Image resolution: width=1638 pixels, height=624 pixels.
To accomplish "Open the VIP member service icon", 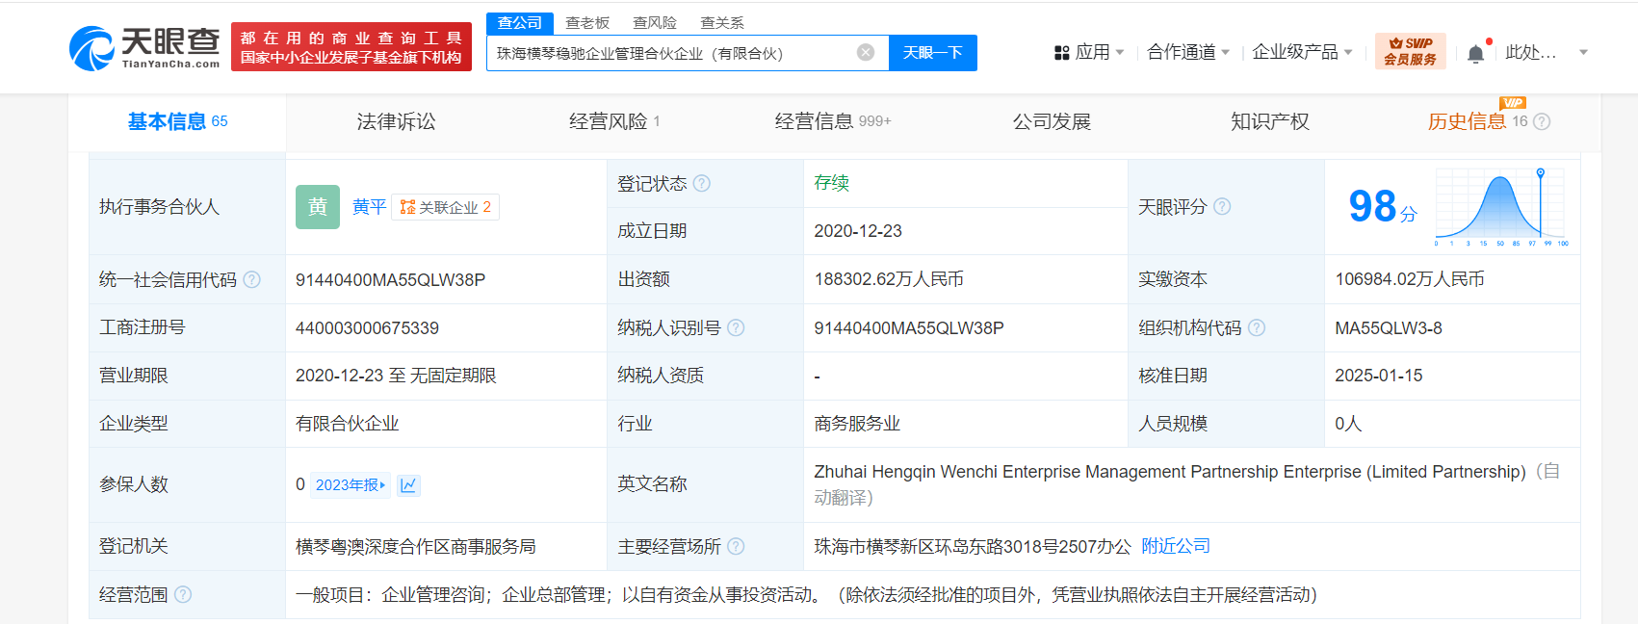I will point(1410,52).
